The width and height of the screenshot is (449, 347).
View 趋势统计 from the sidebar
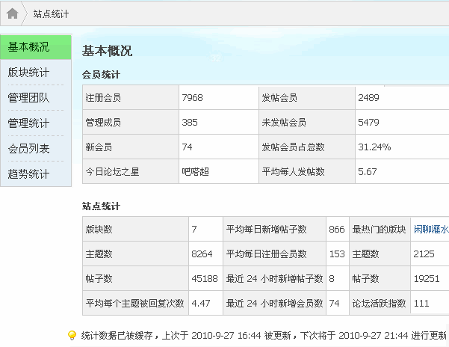tap(28, 174)
